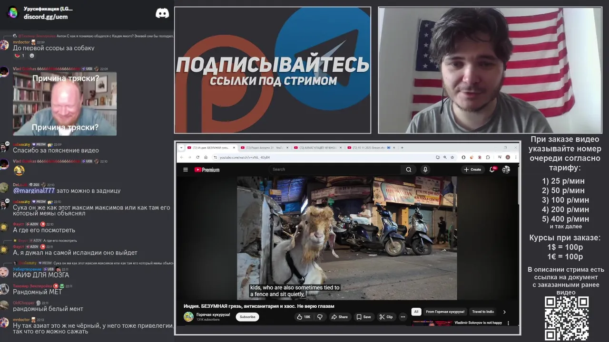Click the discord.gg/uem invite text
Viewport: 609px width, 342px height.
point(46,17)
